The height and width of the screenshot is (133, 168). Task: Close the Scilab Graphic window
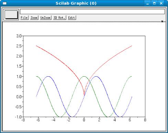pos(161,3)
